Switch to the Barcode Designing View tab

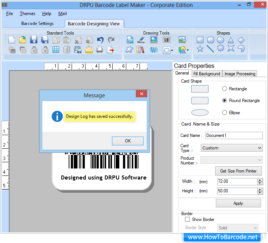click(94, 23)
